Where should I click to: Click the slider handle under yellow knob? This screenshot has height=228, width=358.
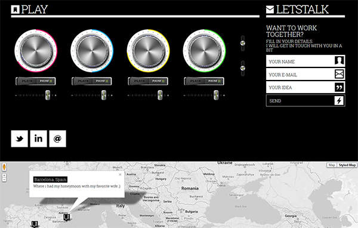pos(160,95)
